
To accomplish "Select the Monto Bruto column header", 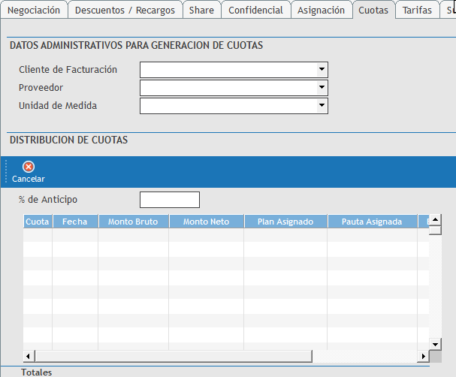I will 133,222.
